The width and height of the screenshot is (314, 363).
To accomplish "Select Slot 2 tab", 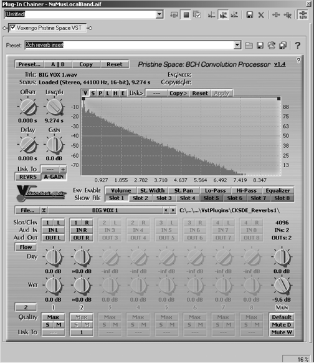I will (140, 198).
